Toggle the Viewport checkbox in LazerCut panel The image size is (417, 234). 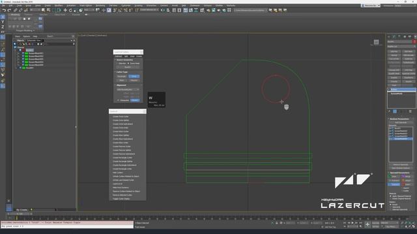tap(119, 100)
